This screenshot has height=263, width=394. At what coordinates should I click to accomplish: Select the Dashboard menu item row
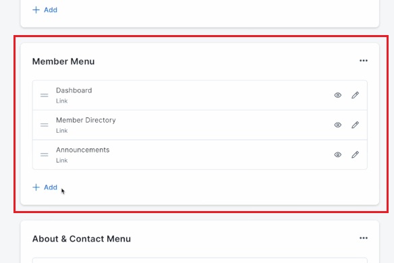click(x=200, y=95)
